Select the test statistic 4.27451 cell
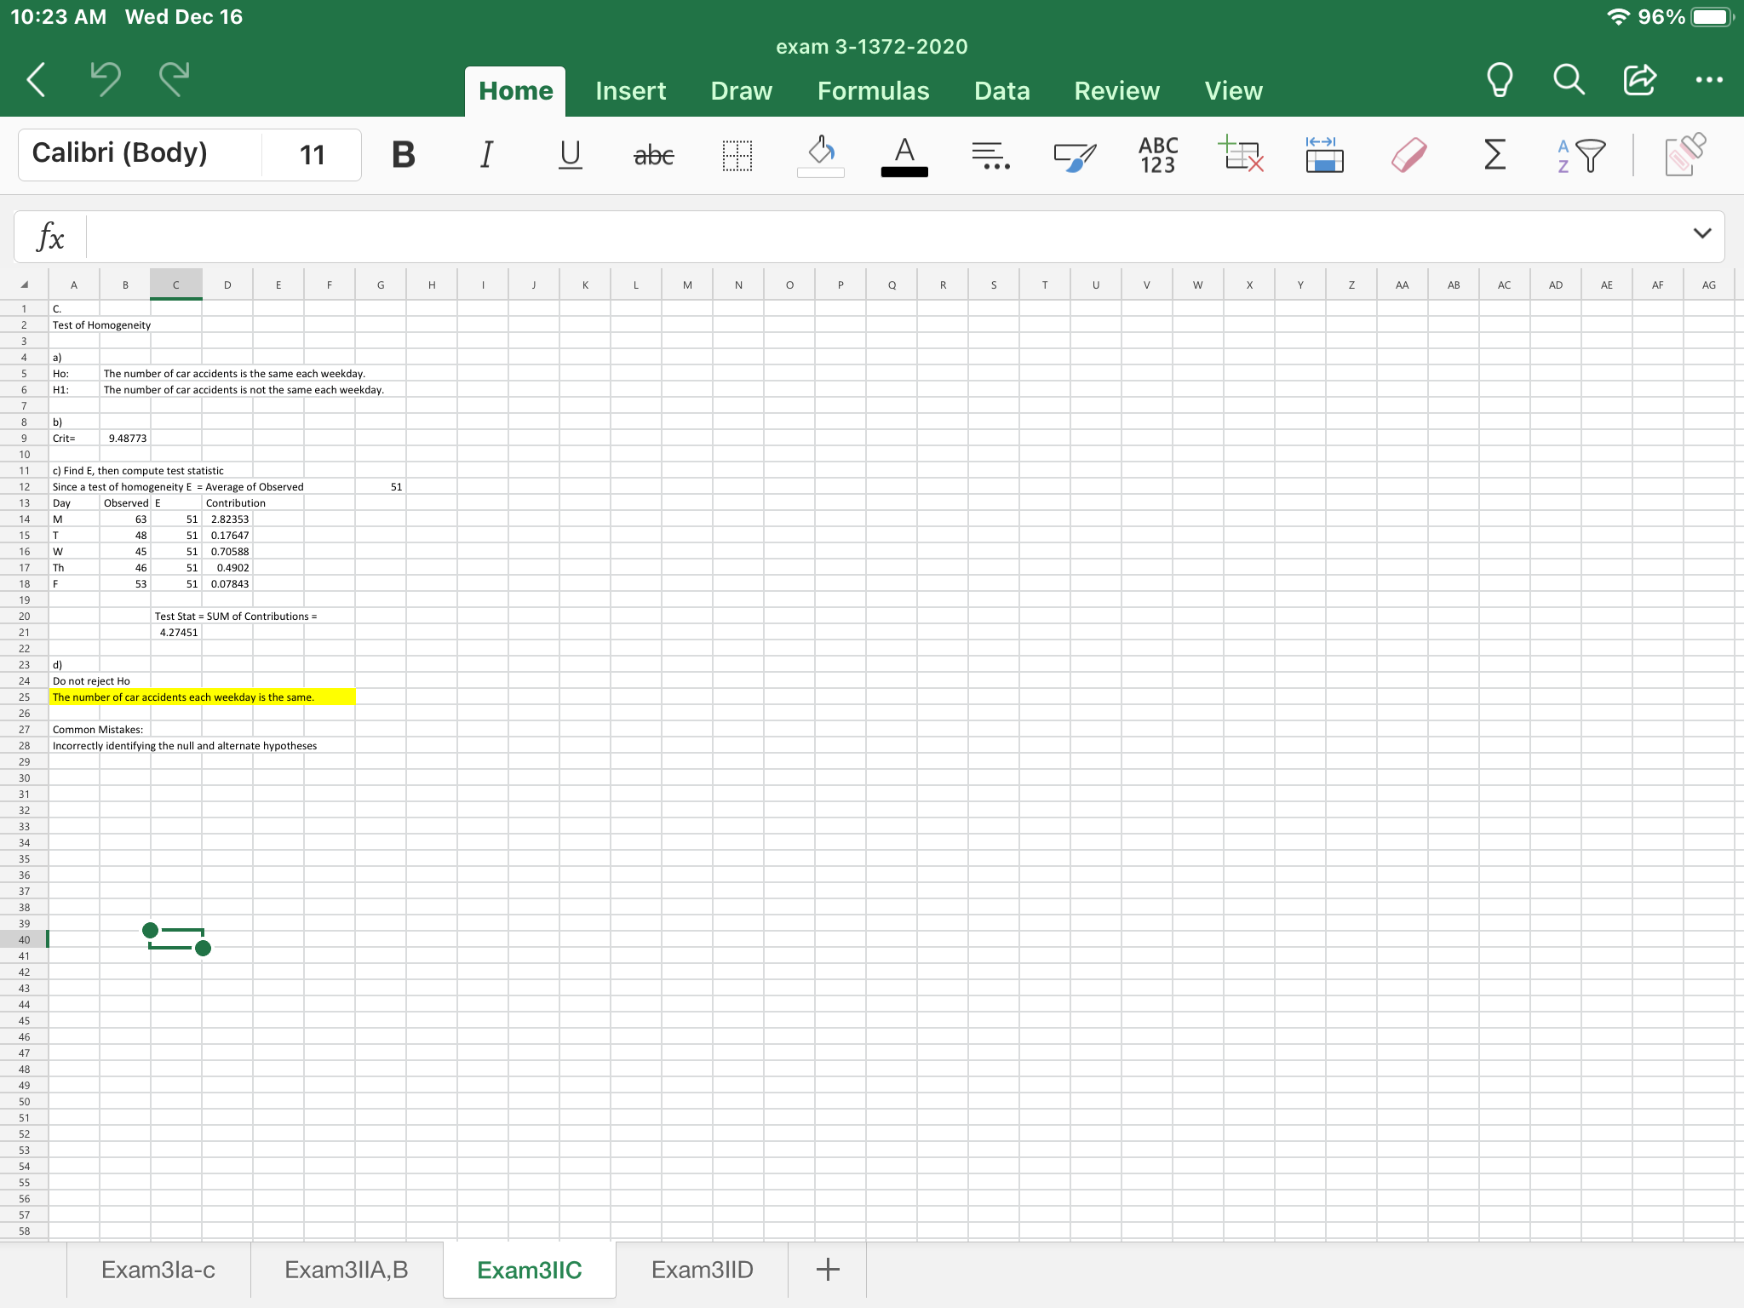This screenshot has height=1308, width=1744. pos(176,632)
